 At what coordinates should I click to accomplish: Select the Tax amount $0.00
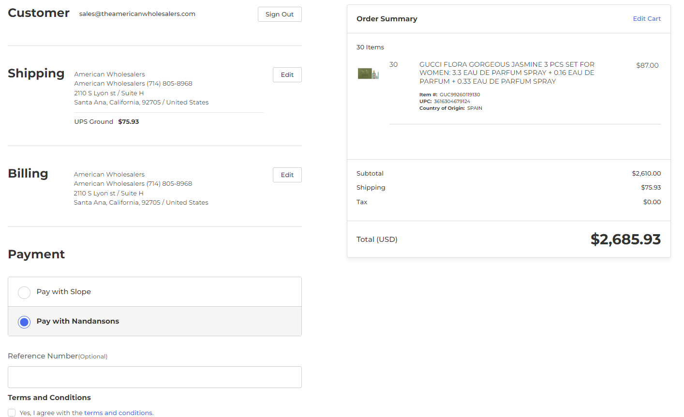[652, 202]
